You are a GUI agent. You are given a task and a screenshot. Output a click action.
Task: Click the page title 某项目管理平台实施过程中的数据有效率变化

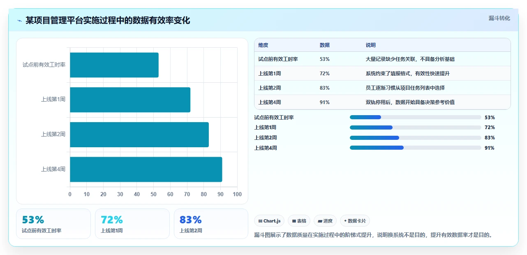108,21
